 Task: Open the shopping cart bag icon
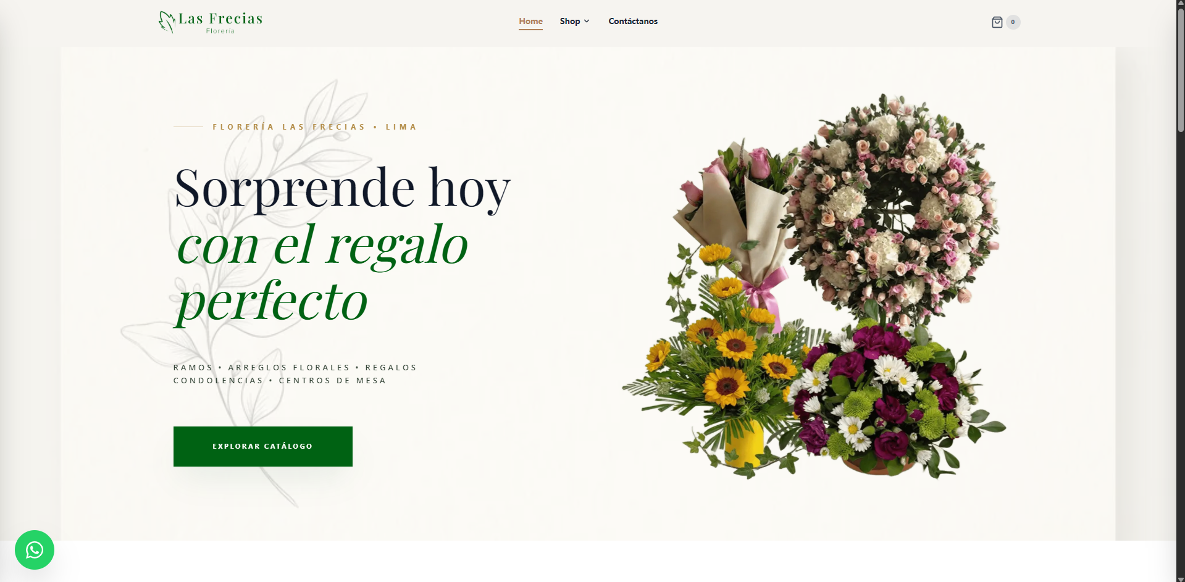coord(997,22)
